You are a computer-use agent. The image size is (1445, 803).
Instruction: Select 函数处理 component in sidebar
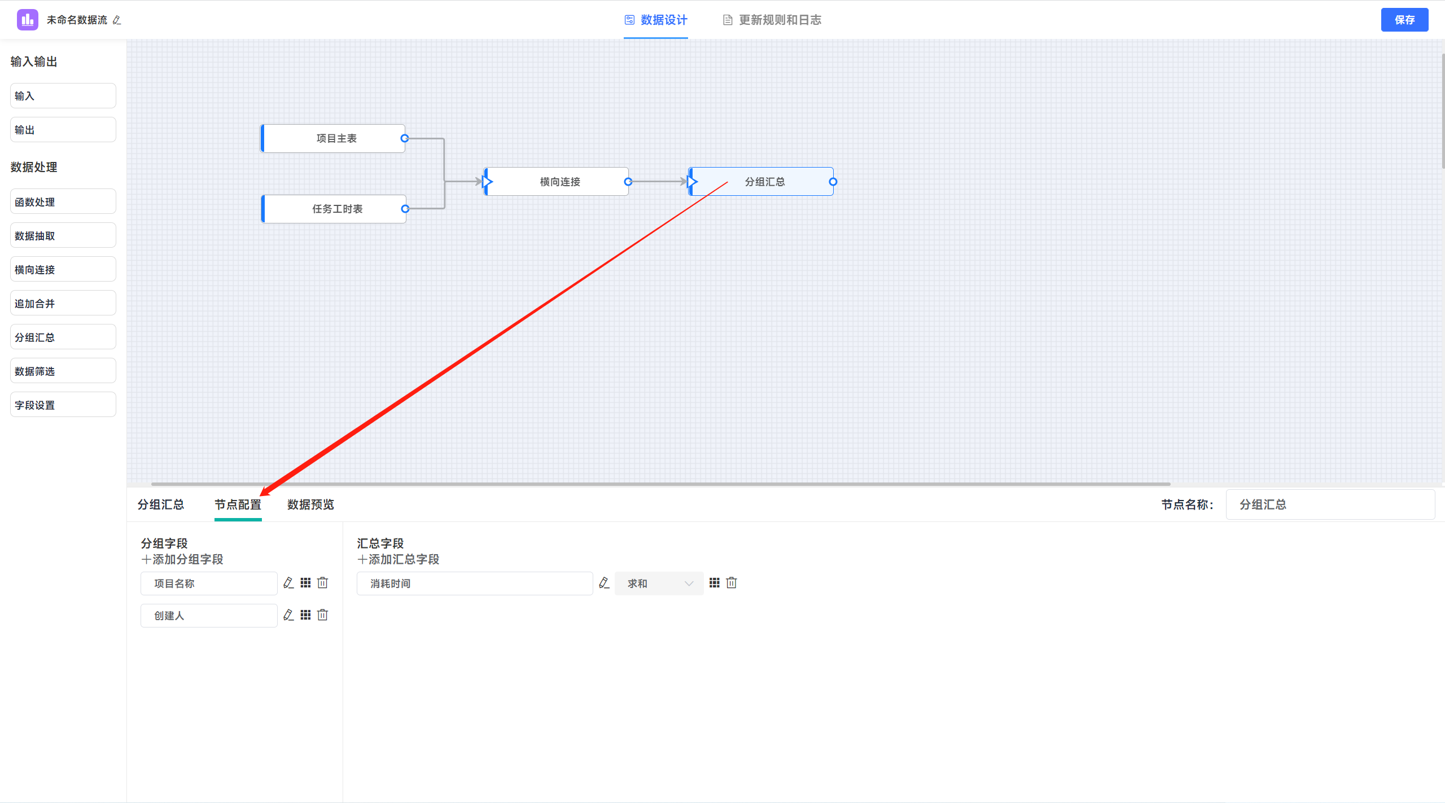click(63, 201)
